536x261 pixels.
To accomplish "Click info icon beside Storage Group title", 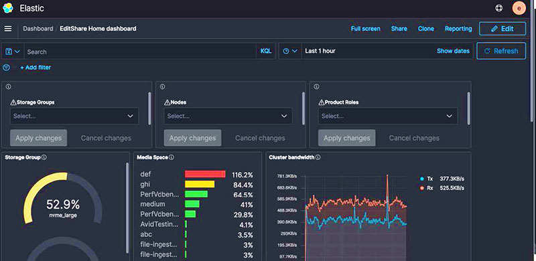I will point(44,157).
